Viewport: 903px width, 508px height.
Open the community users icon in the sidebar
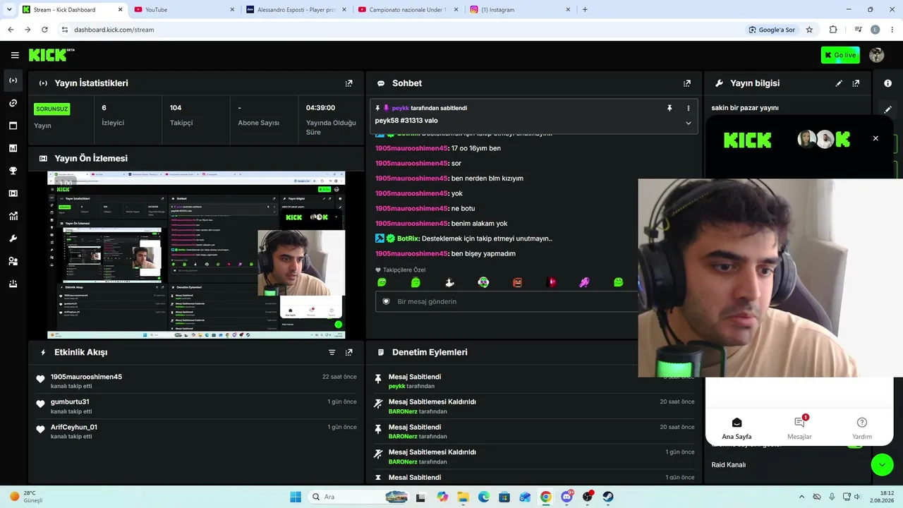coord(13,261)
